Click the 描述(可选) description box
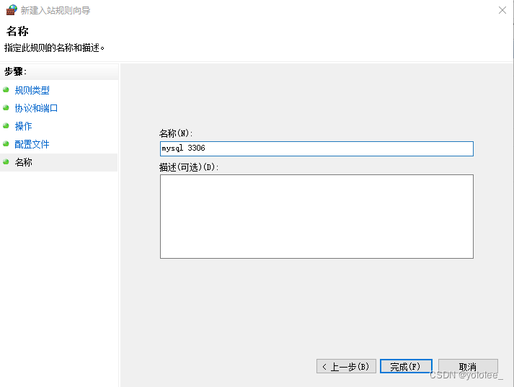 [x=316, y=217]
